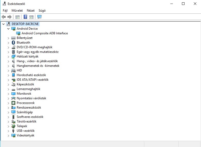This screenshot has height=147, width=201.
Task: Click the Nyomtatási várólisták printer icon
Action: [x=13, y=98]
